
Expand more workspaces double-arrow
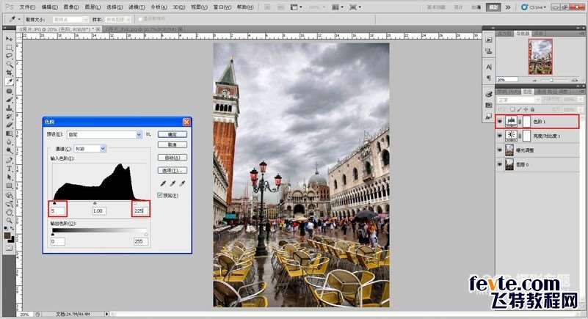click(x=508, y=7)
